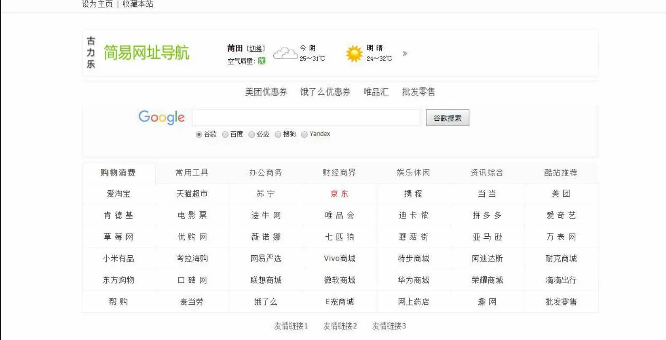Open the 批发零售 link below the header

[418, 92]
